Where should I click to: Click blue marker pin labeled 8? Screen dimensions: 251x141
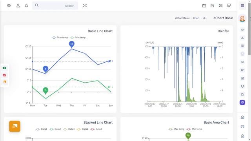pos(45,69)
